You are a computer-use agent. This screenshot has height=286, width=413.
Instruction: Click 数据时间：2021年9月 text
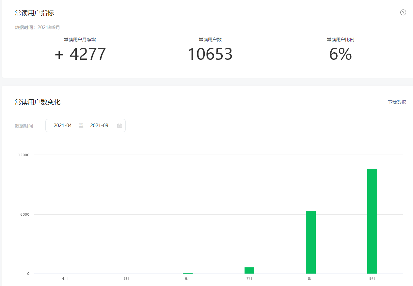click(37, 27)
